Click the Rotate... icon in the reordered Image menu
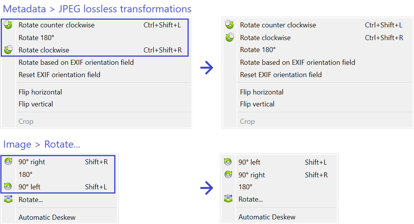 pyautogui.click(x=228, y=199)
